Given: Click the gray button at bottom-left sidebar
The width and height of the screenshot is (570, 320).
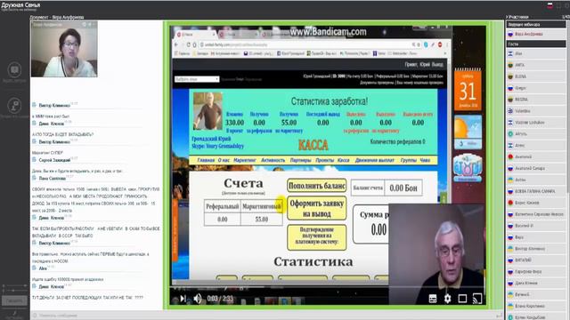Looking at the screenshot, I should pyautogui.click(x=14, y=300).
